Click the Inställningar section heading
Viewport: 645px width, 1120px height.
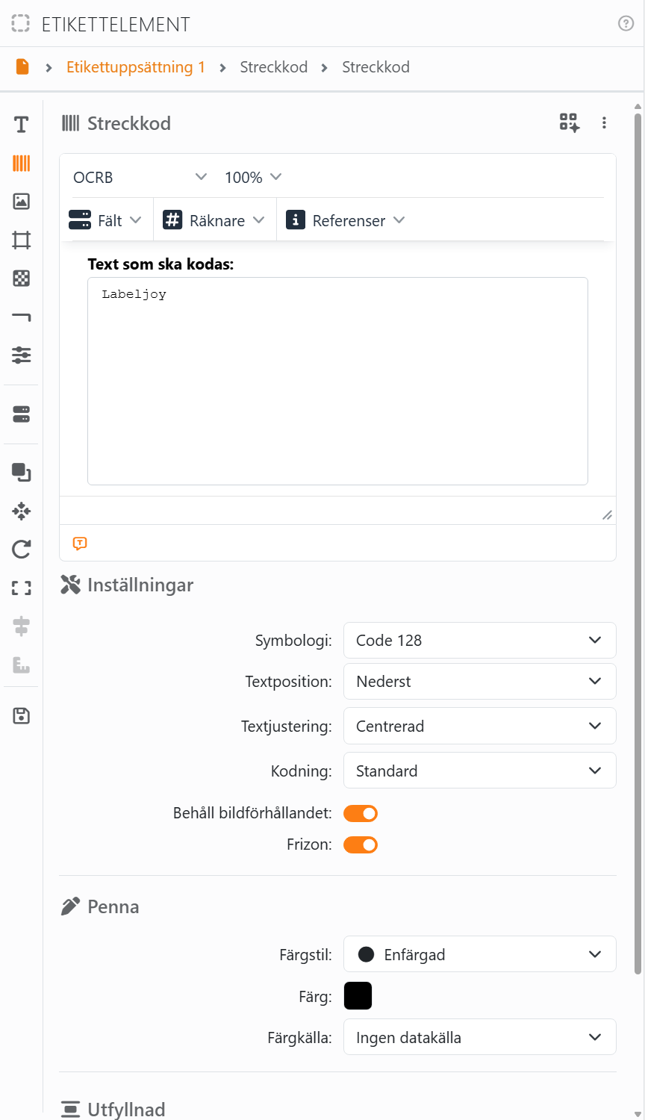tap(140, 585)
